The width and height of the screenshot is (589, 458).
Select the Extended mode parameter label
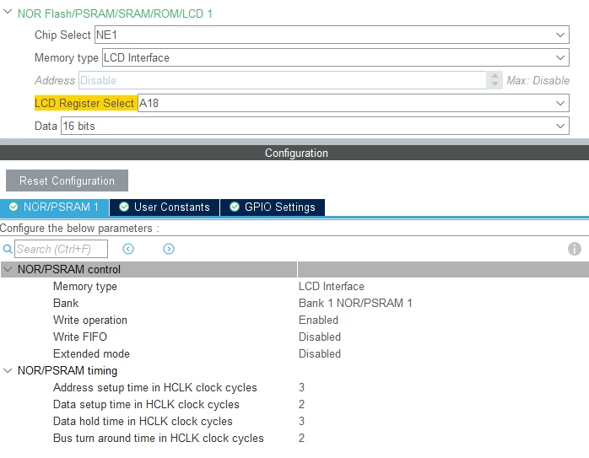[x=91, y=353]
